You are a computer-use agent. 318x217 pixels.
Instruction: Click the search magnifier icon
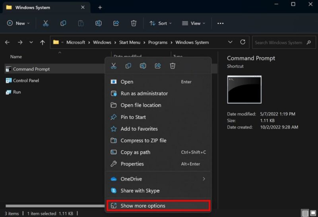(309, 42)
